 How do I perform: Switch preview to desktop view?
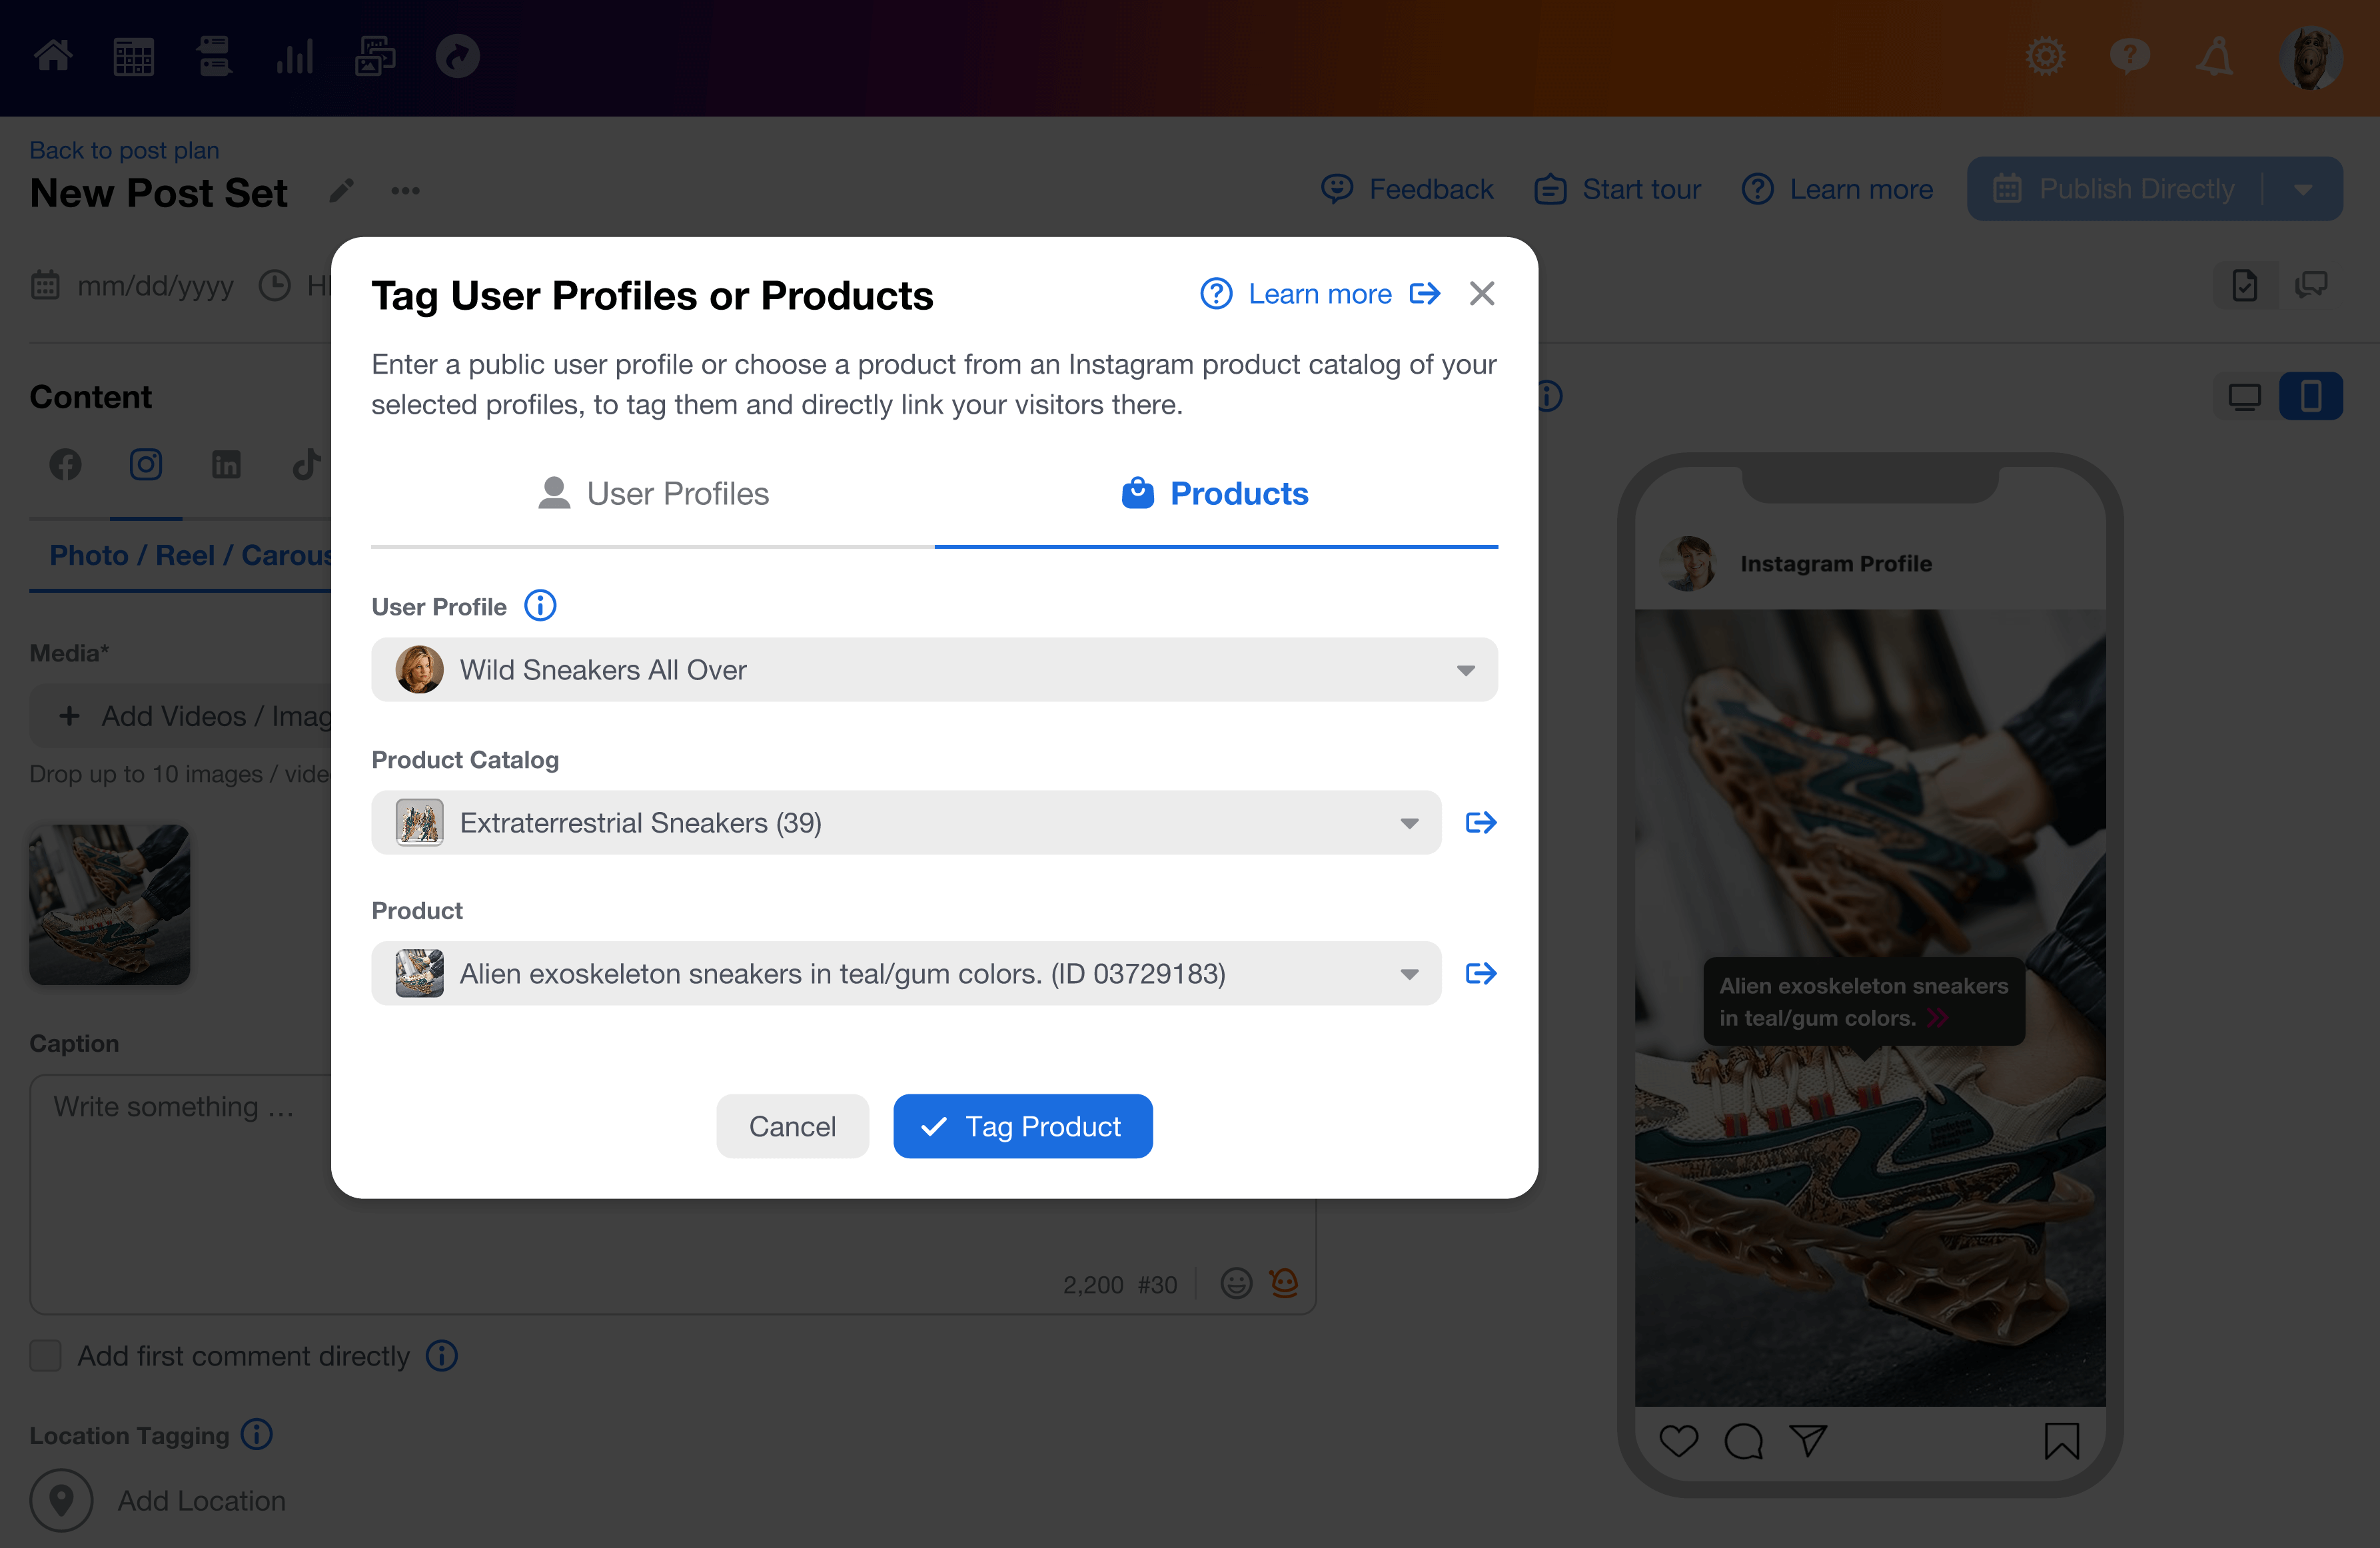coord(2245,396)
